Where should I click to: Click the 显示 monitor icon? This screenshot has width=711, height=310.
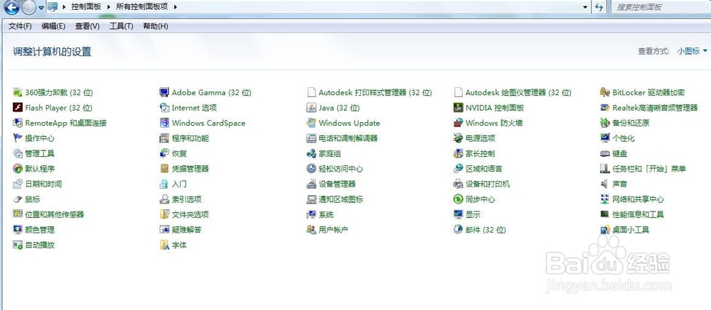[458, 214]
